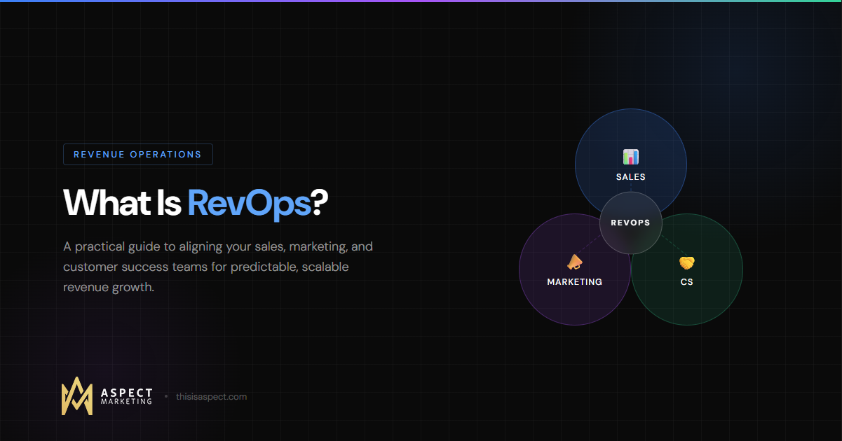The image size is (842, 441).
Task: Click the guide description paragraph text
Action: 217,267
